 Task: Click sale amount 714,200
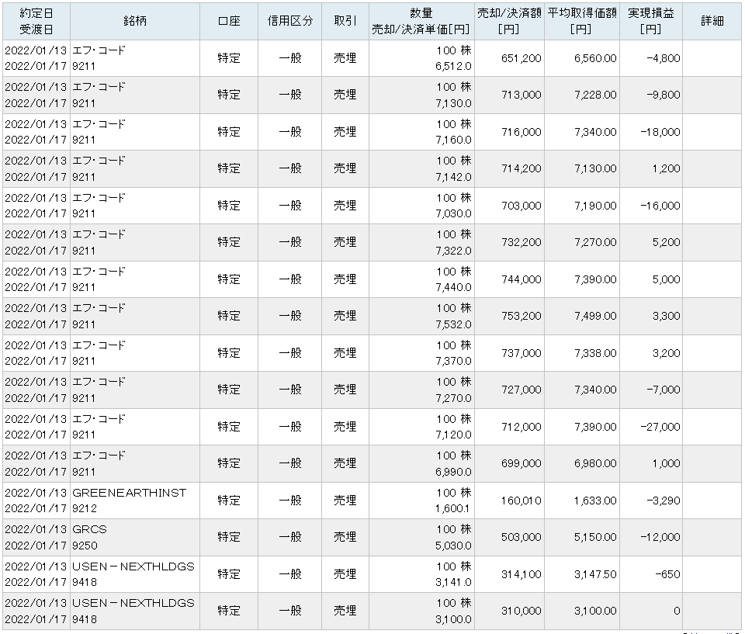click(521, 168)
